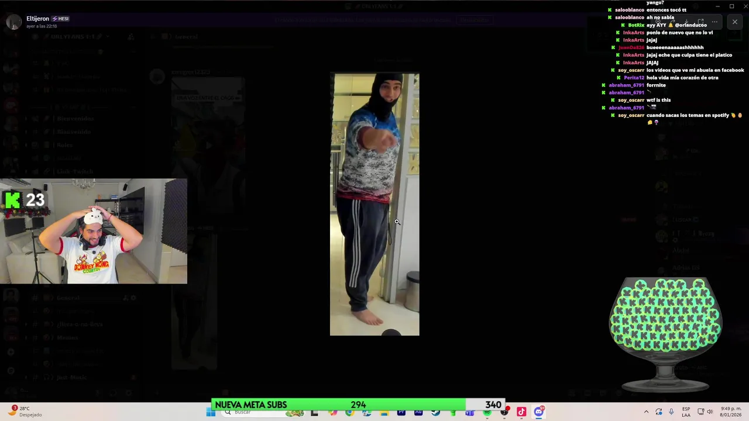The width and height of the screenshot is (749, 421).
Task: Open Adobe Audition from the taskbar
Action: [x=418, y=412]
